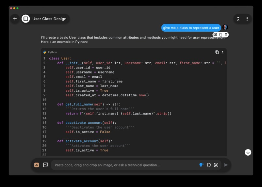The height and width of the screenshot is (187, 262).
Task: Click the sparkle chat prompt icon
Action: point(45,165)
